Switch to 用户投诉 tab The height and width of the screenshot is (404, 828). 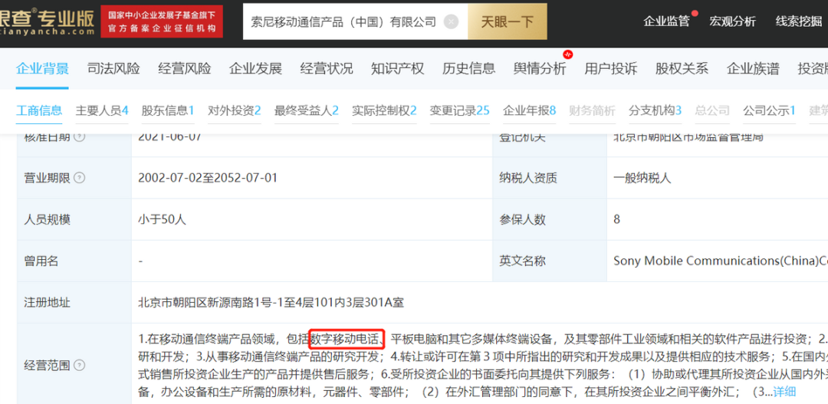pyautogui.click(x=611, y=69)
